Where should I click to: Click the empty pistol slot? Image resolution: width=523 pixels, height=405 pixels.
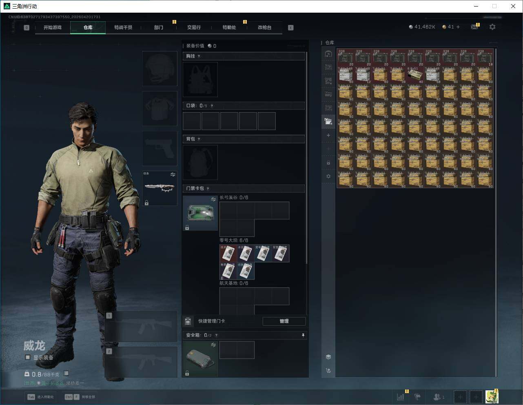[160, 149]
